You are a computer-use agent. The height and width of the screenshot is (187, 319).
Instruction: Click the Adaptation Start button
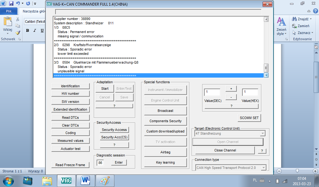(x=105, y=89)
